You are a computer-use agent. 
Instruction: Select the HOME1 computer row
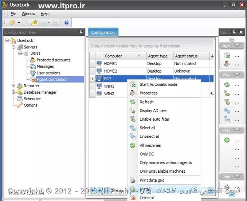(x=152, y=64)
